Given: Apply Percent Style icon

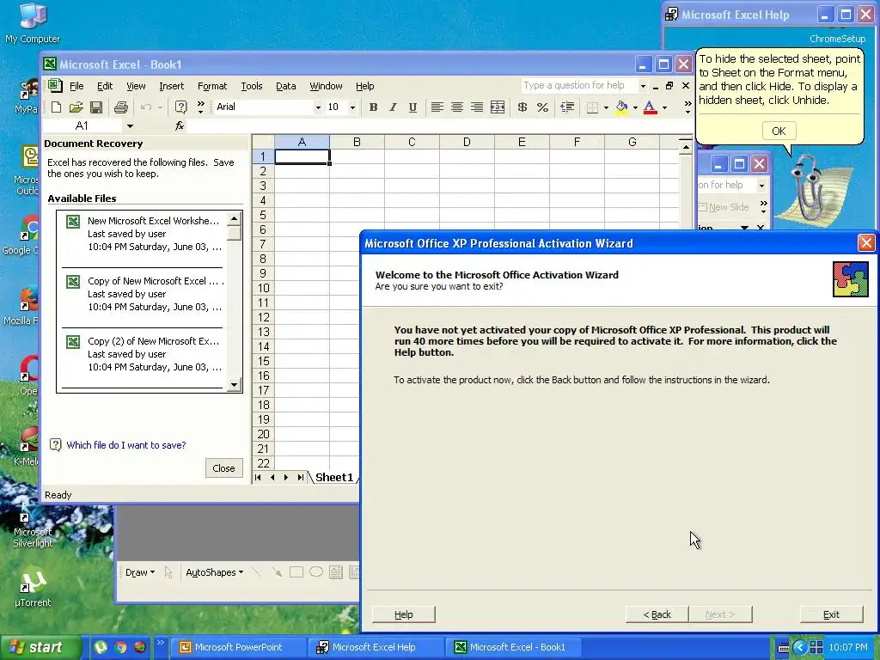Looking at the screenshot, I should [542, 107].
